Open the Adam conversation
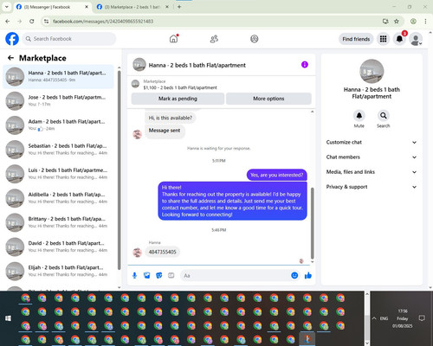The width and height of the screenshot is (433, 346). point(59,125)
